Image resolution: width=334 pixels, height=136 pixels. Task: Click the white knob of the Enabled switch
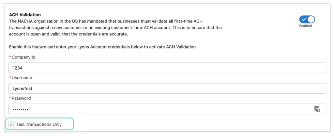point(311,20)
